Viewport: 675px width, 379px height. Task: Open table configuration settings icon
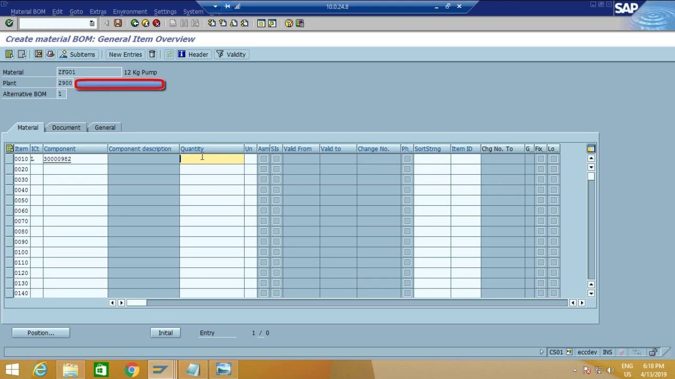tap(591, 148)
